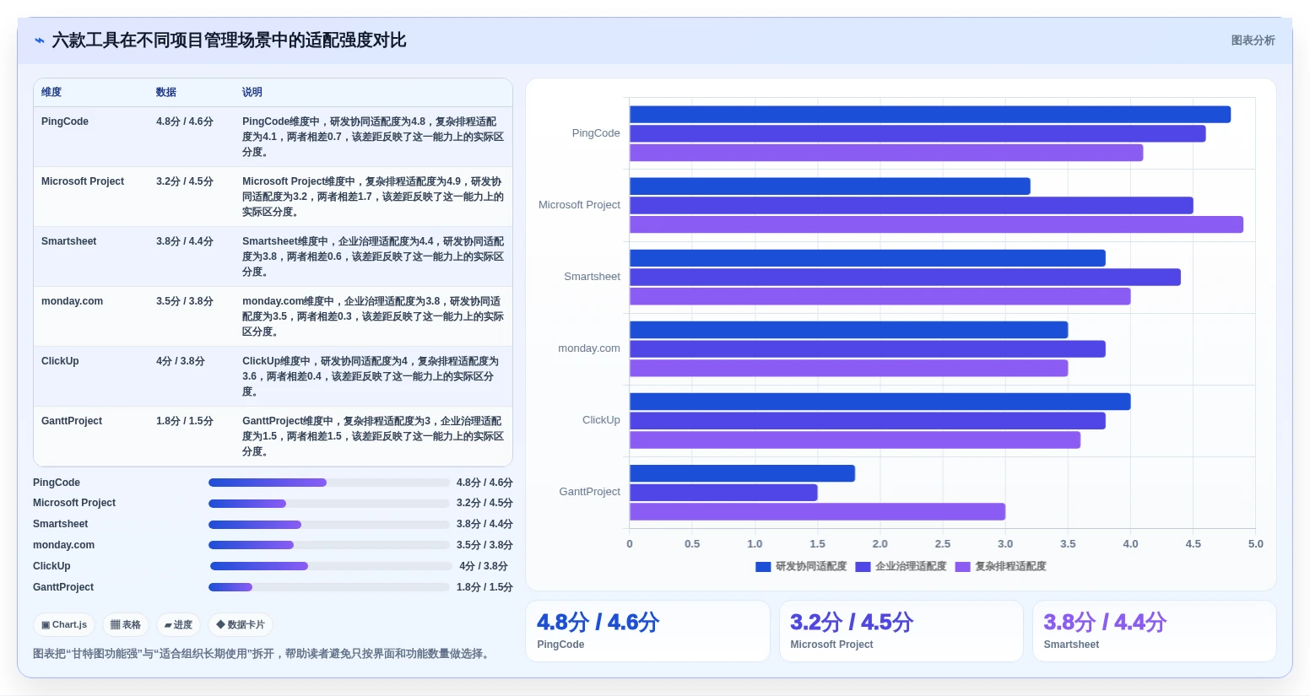Viewport: 1310px width, 696px height.
Task: Click the ClickUp progress bar
Action: click(331, 566)
